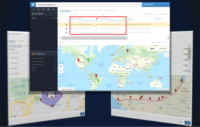Open the Columns dropdown

point(74,14)
